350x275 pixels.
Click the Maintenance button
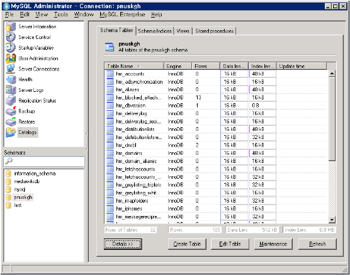[x=273, y=244]
